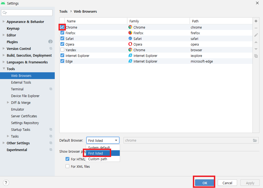Click the Internet Explorer icon in Edge row
Image resolution: width=263 pixels, height=188 pixels.
point(130,61)
